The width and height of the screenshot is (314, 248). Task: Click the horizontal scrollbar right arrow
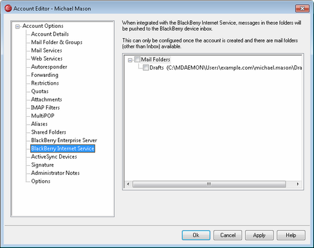[298, 184]
